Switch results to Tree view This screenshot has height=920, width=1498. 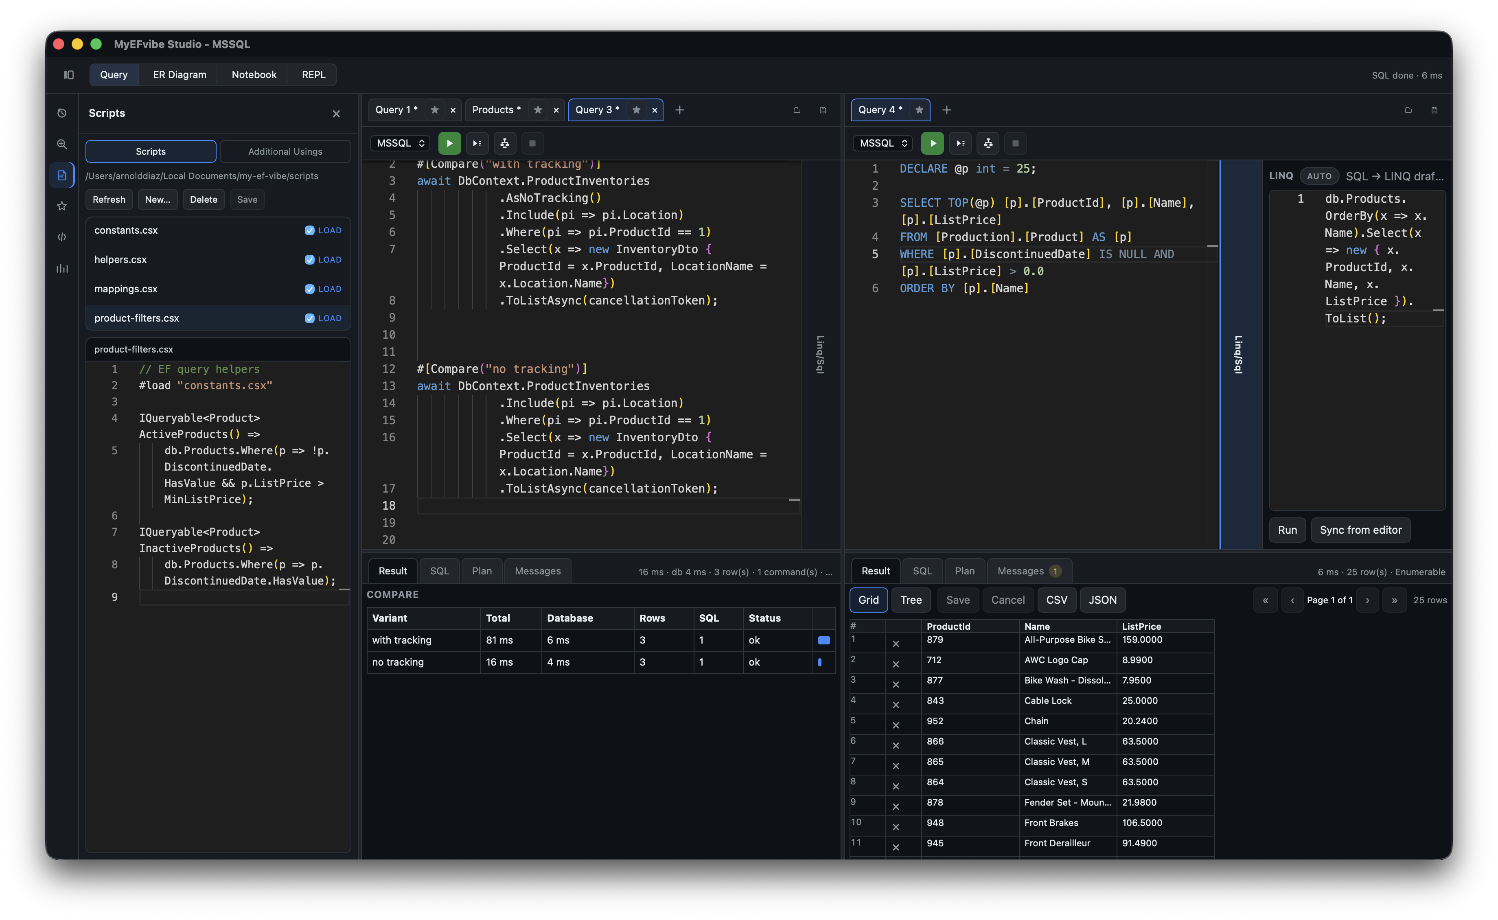(911, 600)
